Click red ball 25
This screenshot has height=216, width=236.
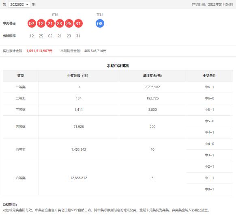[69, 24]
